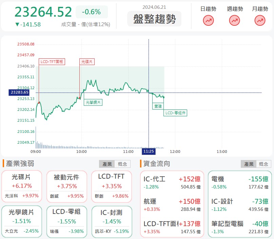Click stock 光洋科 +9.97%
This screenshot has height=239, width=274.
click(22, 196)
